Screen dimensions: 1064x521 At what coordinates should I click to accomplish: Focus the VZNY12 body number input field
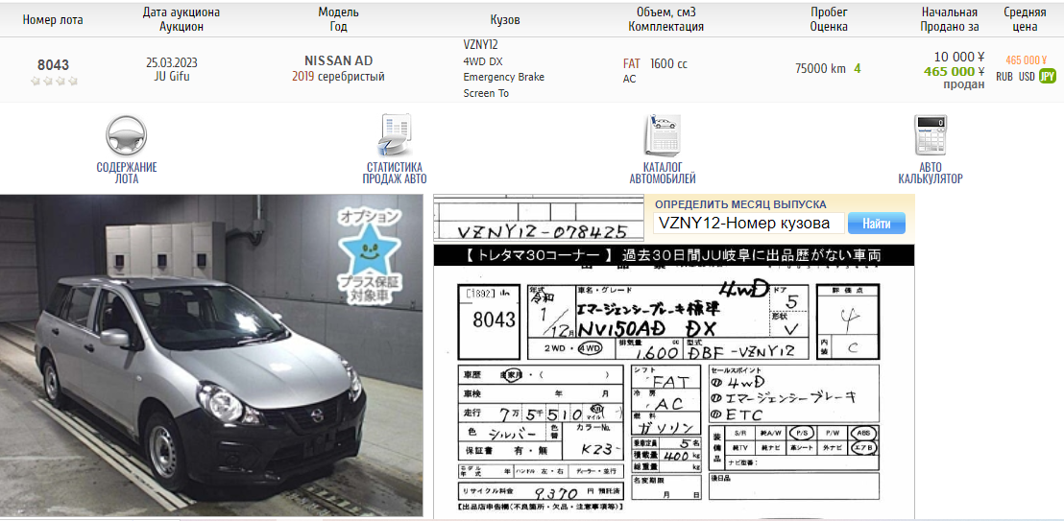tap(749, 223)
